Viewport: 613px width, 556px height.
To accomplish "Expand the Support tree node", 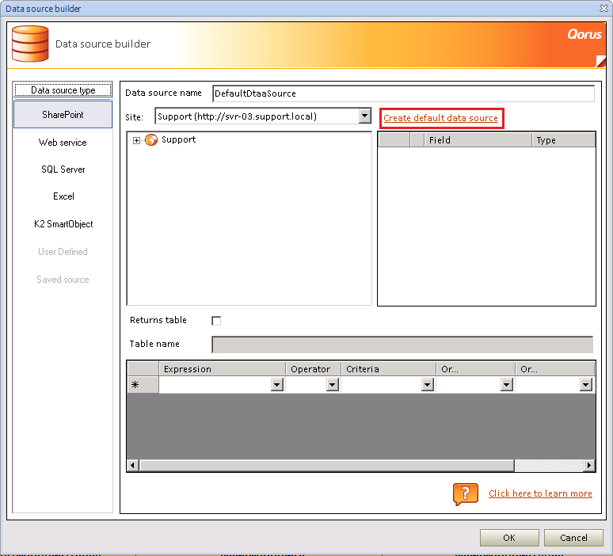I will [x=136, y=140].
